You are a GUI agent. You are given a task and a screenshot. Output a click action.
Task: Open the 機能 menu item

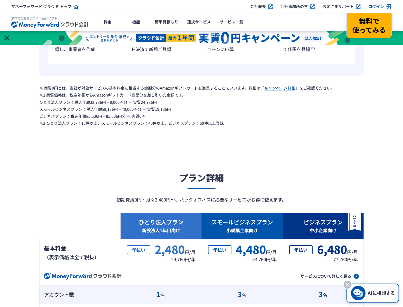pos(136,22)
